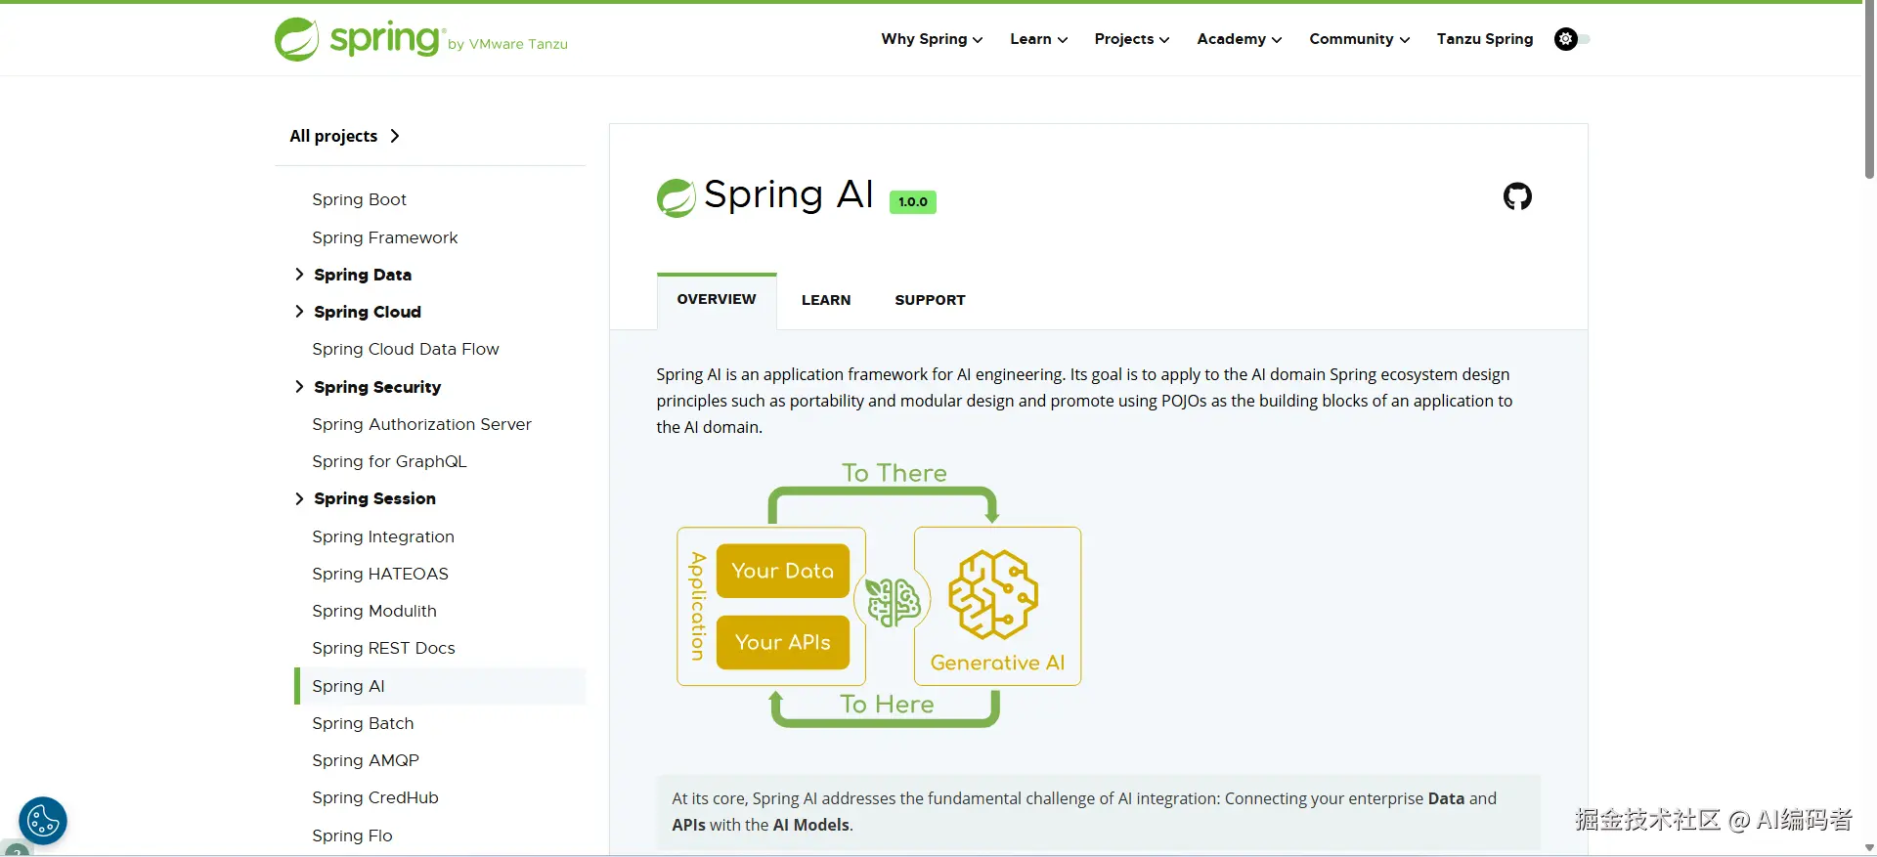Open Spring Modulith project
Viewport: 1877px width, 857px height.
point(373,611)
